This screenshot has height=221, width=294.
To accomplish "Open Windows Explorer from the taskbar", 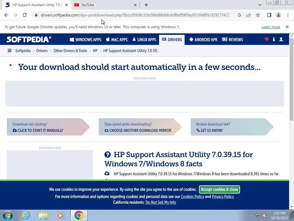I will click(43, 215).
